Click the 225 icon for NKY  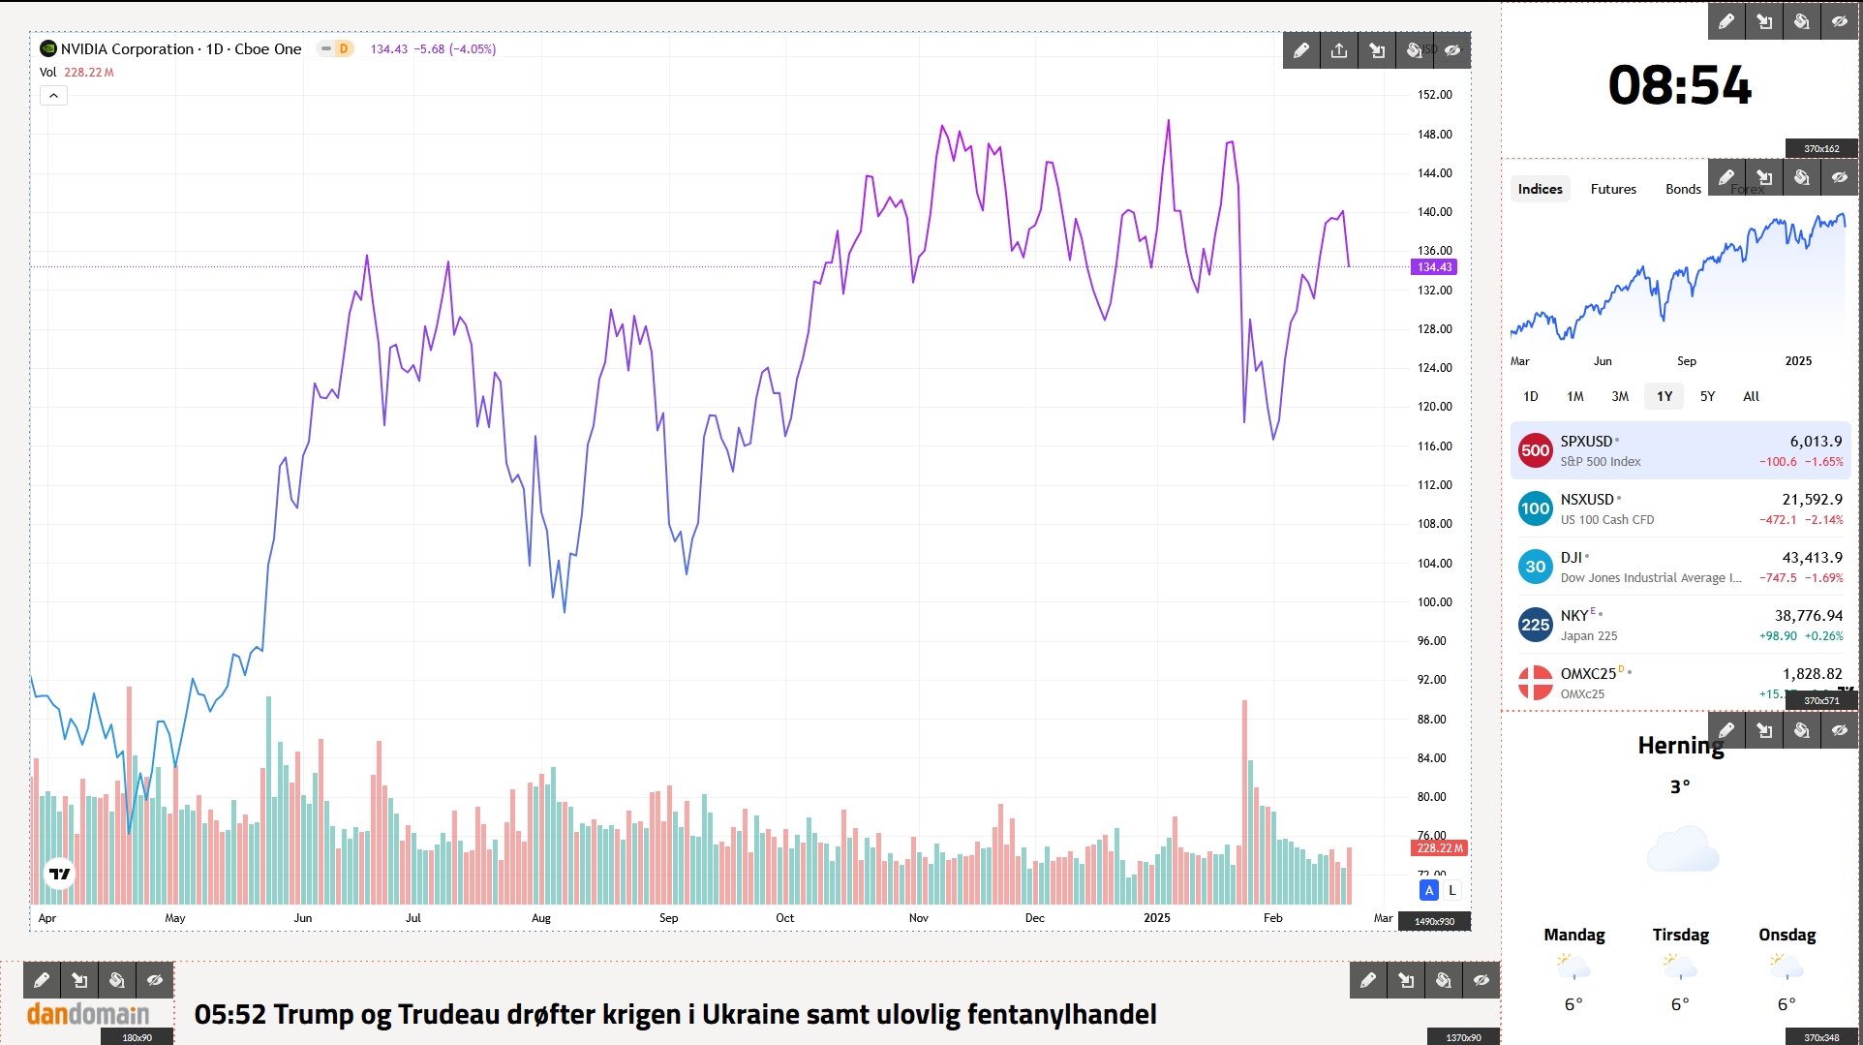click(1535, 625)
